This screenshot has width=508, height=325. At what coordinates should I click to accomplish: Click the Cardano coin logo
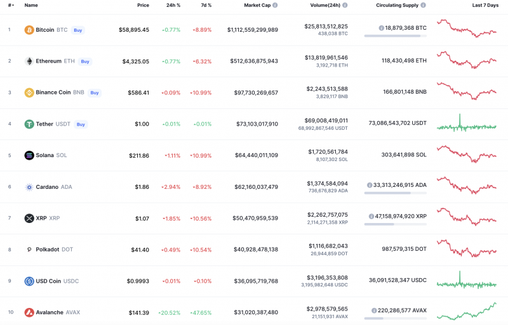coord(29,187)
